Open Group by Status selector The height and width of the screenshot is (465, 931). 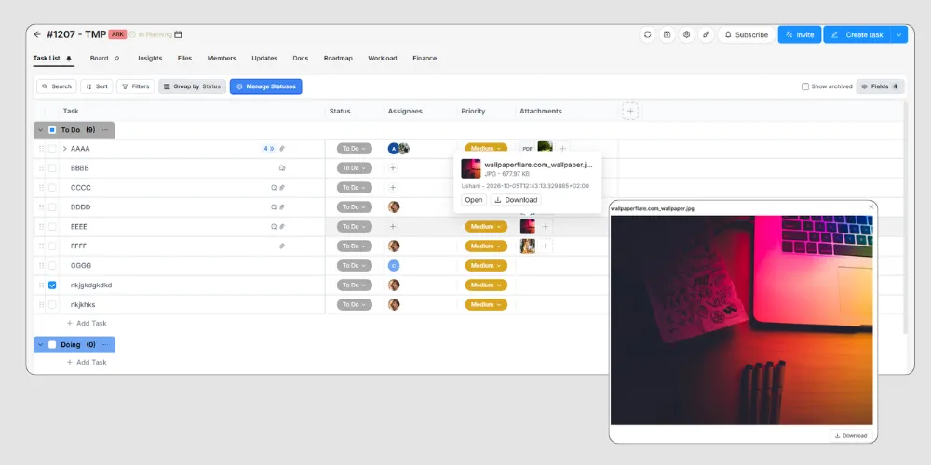(x=193, y=86)
